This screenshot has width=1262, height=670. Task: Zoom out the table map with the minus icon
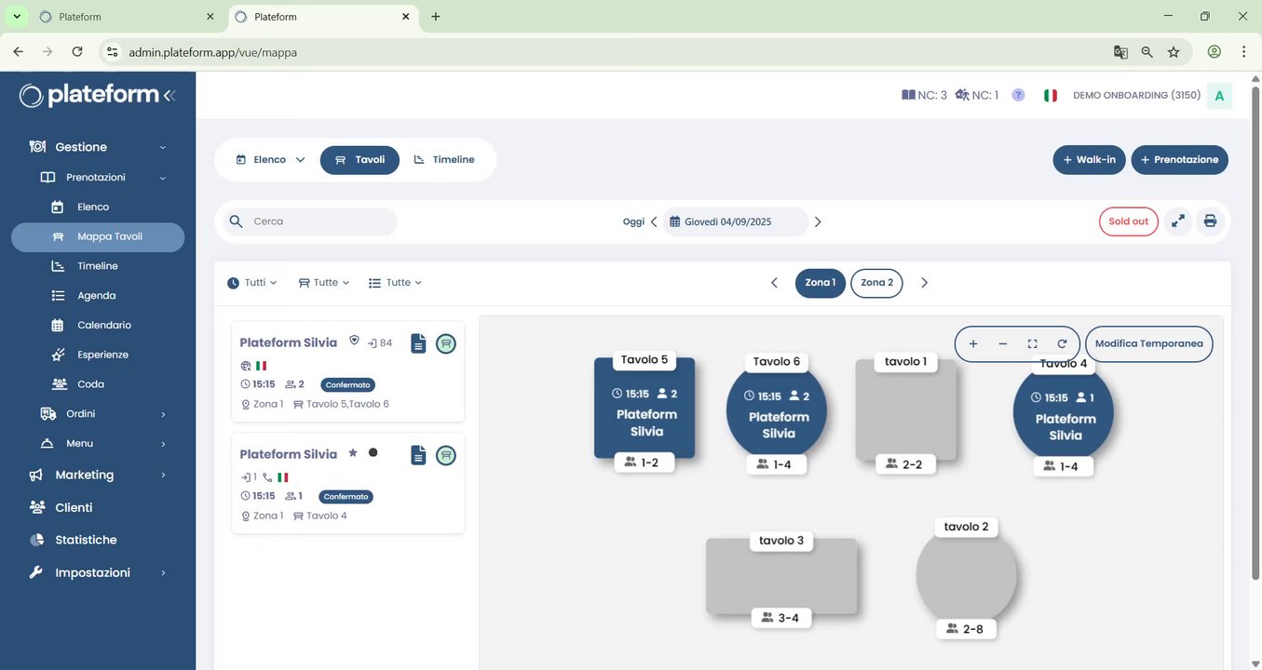click(x=1003, y=343)
